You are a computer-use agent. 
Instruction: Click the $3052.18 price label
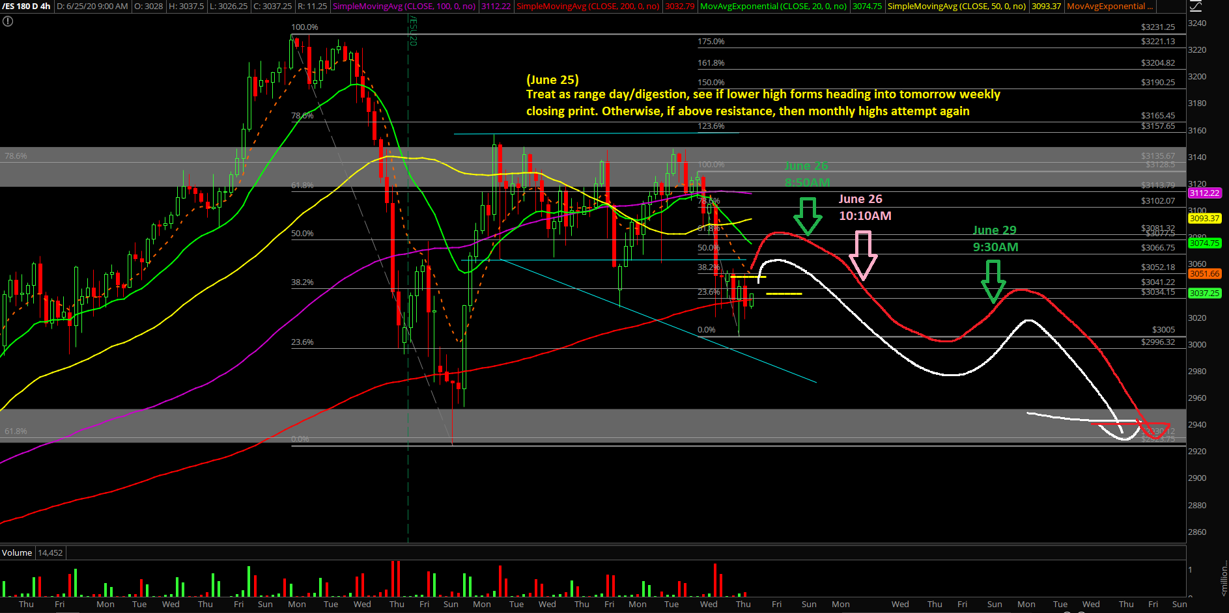pyautogui.click(x=1158, y=267)
